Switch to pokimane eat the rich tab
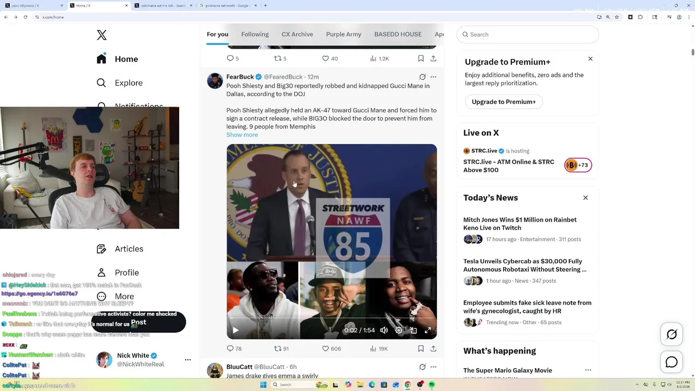Image resolution: width=695 pixels, height=391 pixels. click(x=163, y=5)
